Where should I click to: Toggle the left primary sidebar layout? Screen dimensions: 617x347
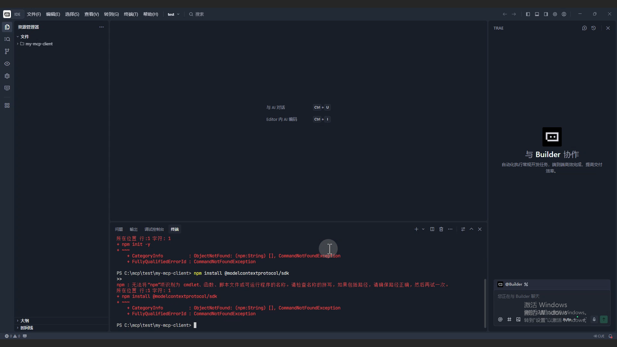(x=528, y=14)
